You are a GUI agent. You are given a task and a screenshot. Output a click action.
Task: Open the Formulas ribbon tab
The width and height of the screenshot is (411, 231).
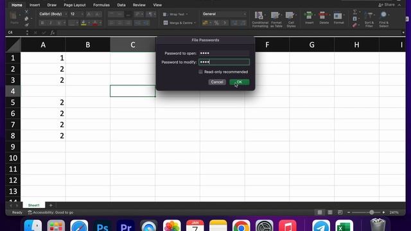[101, 5]
